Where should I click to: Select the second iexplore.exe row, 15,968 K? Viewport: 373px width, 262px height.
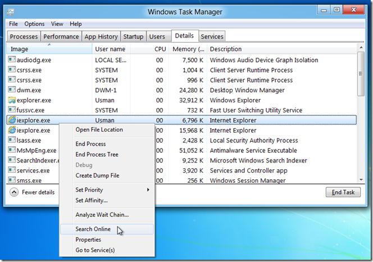181,130
